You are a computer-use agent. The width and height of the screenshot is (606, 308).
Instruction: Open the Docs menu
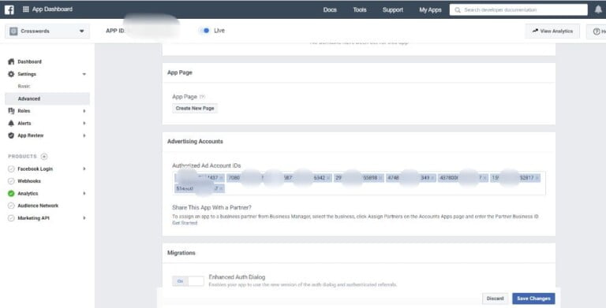point(330,10)
